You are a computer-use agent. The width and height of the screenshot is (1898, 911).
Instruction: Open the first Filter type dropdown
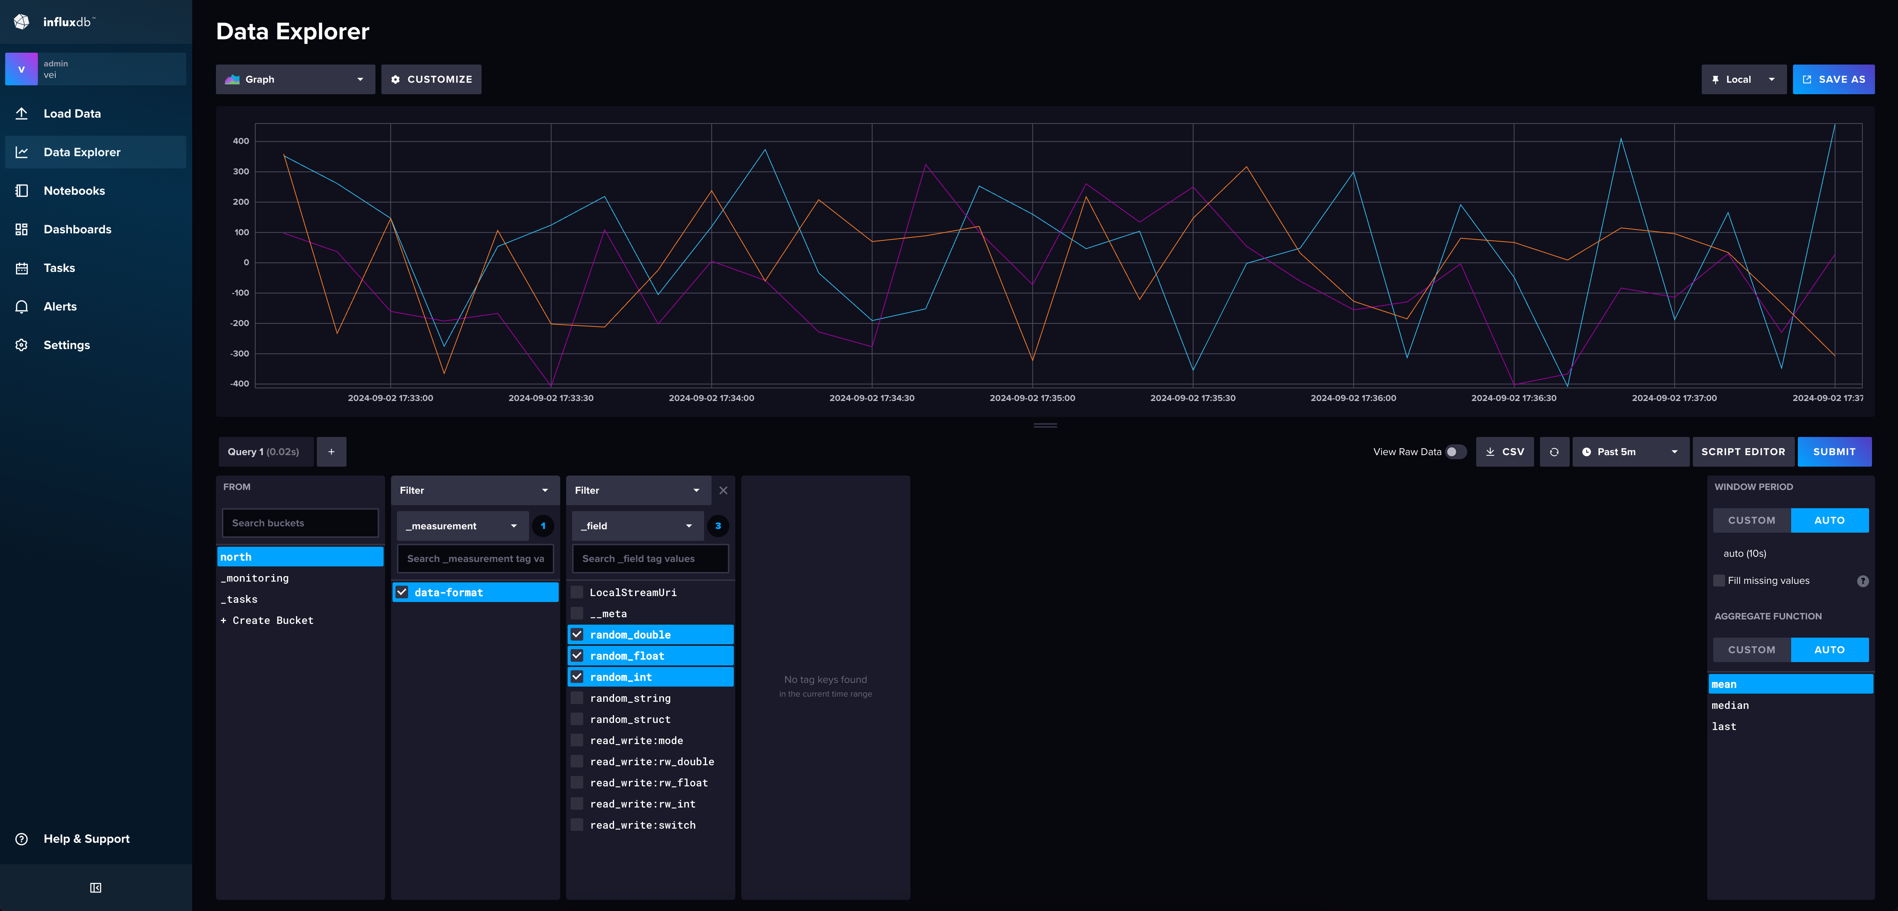(475, 490)
